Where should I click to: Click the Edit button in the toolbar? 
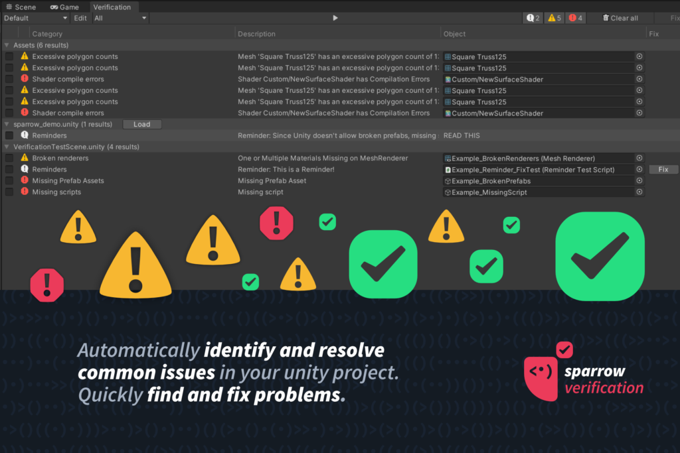tap(80, 18)
